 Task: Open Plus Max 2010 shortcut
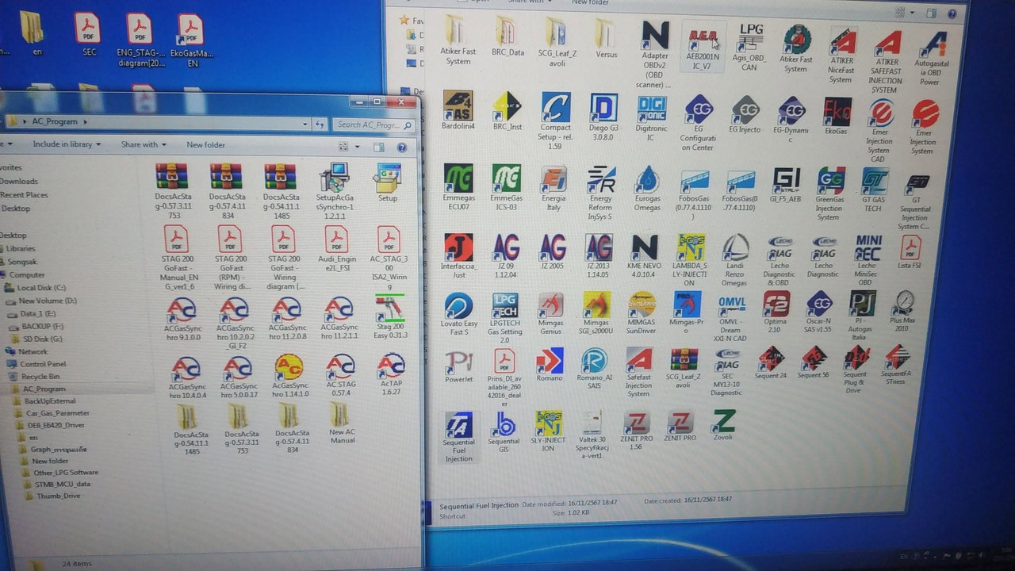[902, 303]
